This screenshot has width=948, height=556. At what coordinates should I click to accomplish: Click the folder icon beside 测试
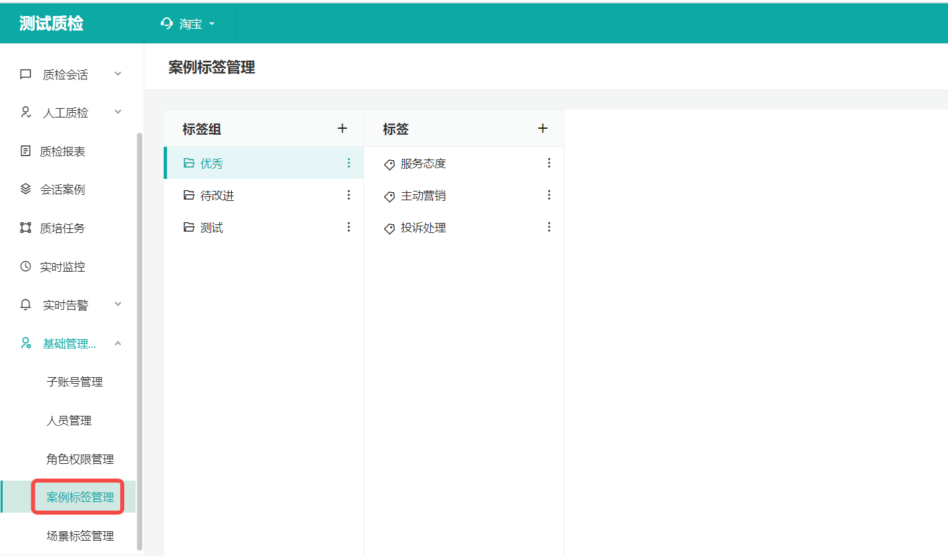[x=189, y=227]
